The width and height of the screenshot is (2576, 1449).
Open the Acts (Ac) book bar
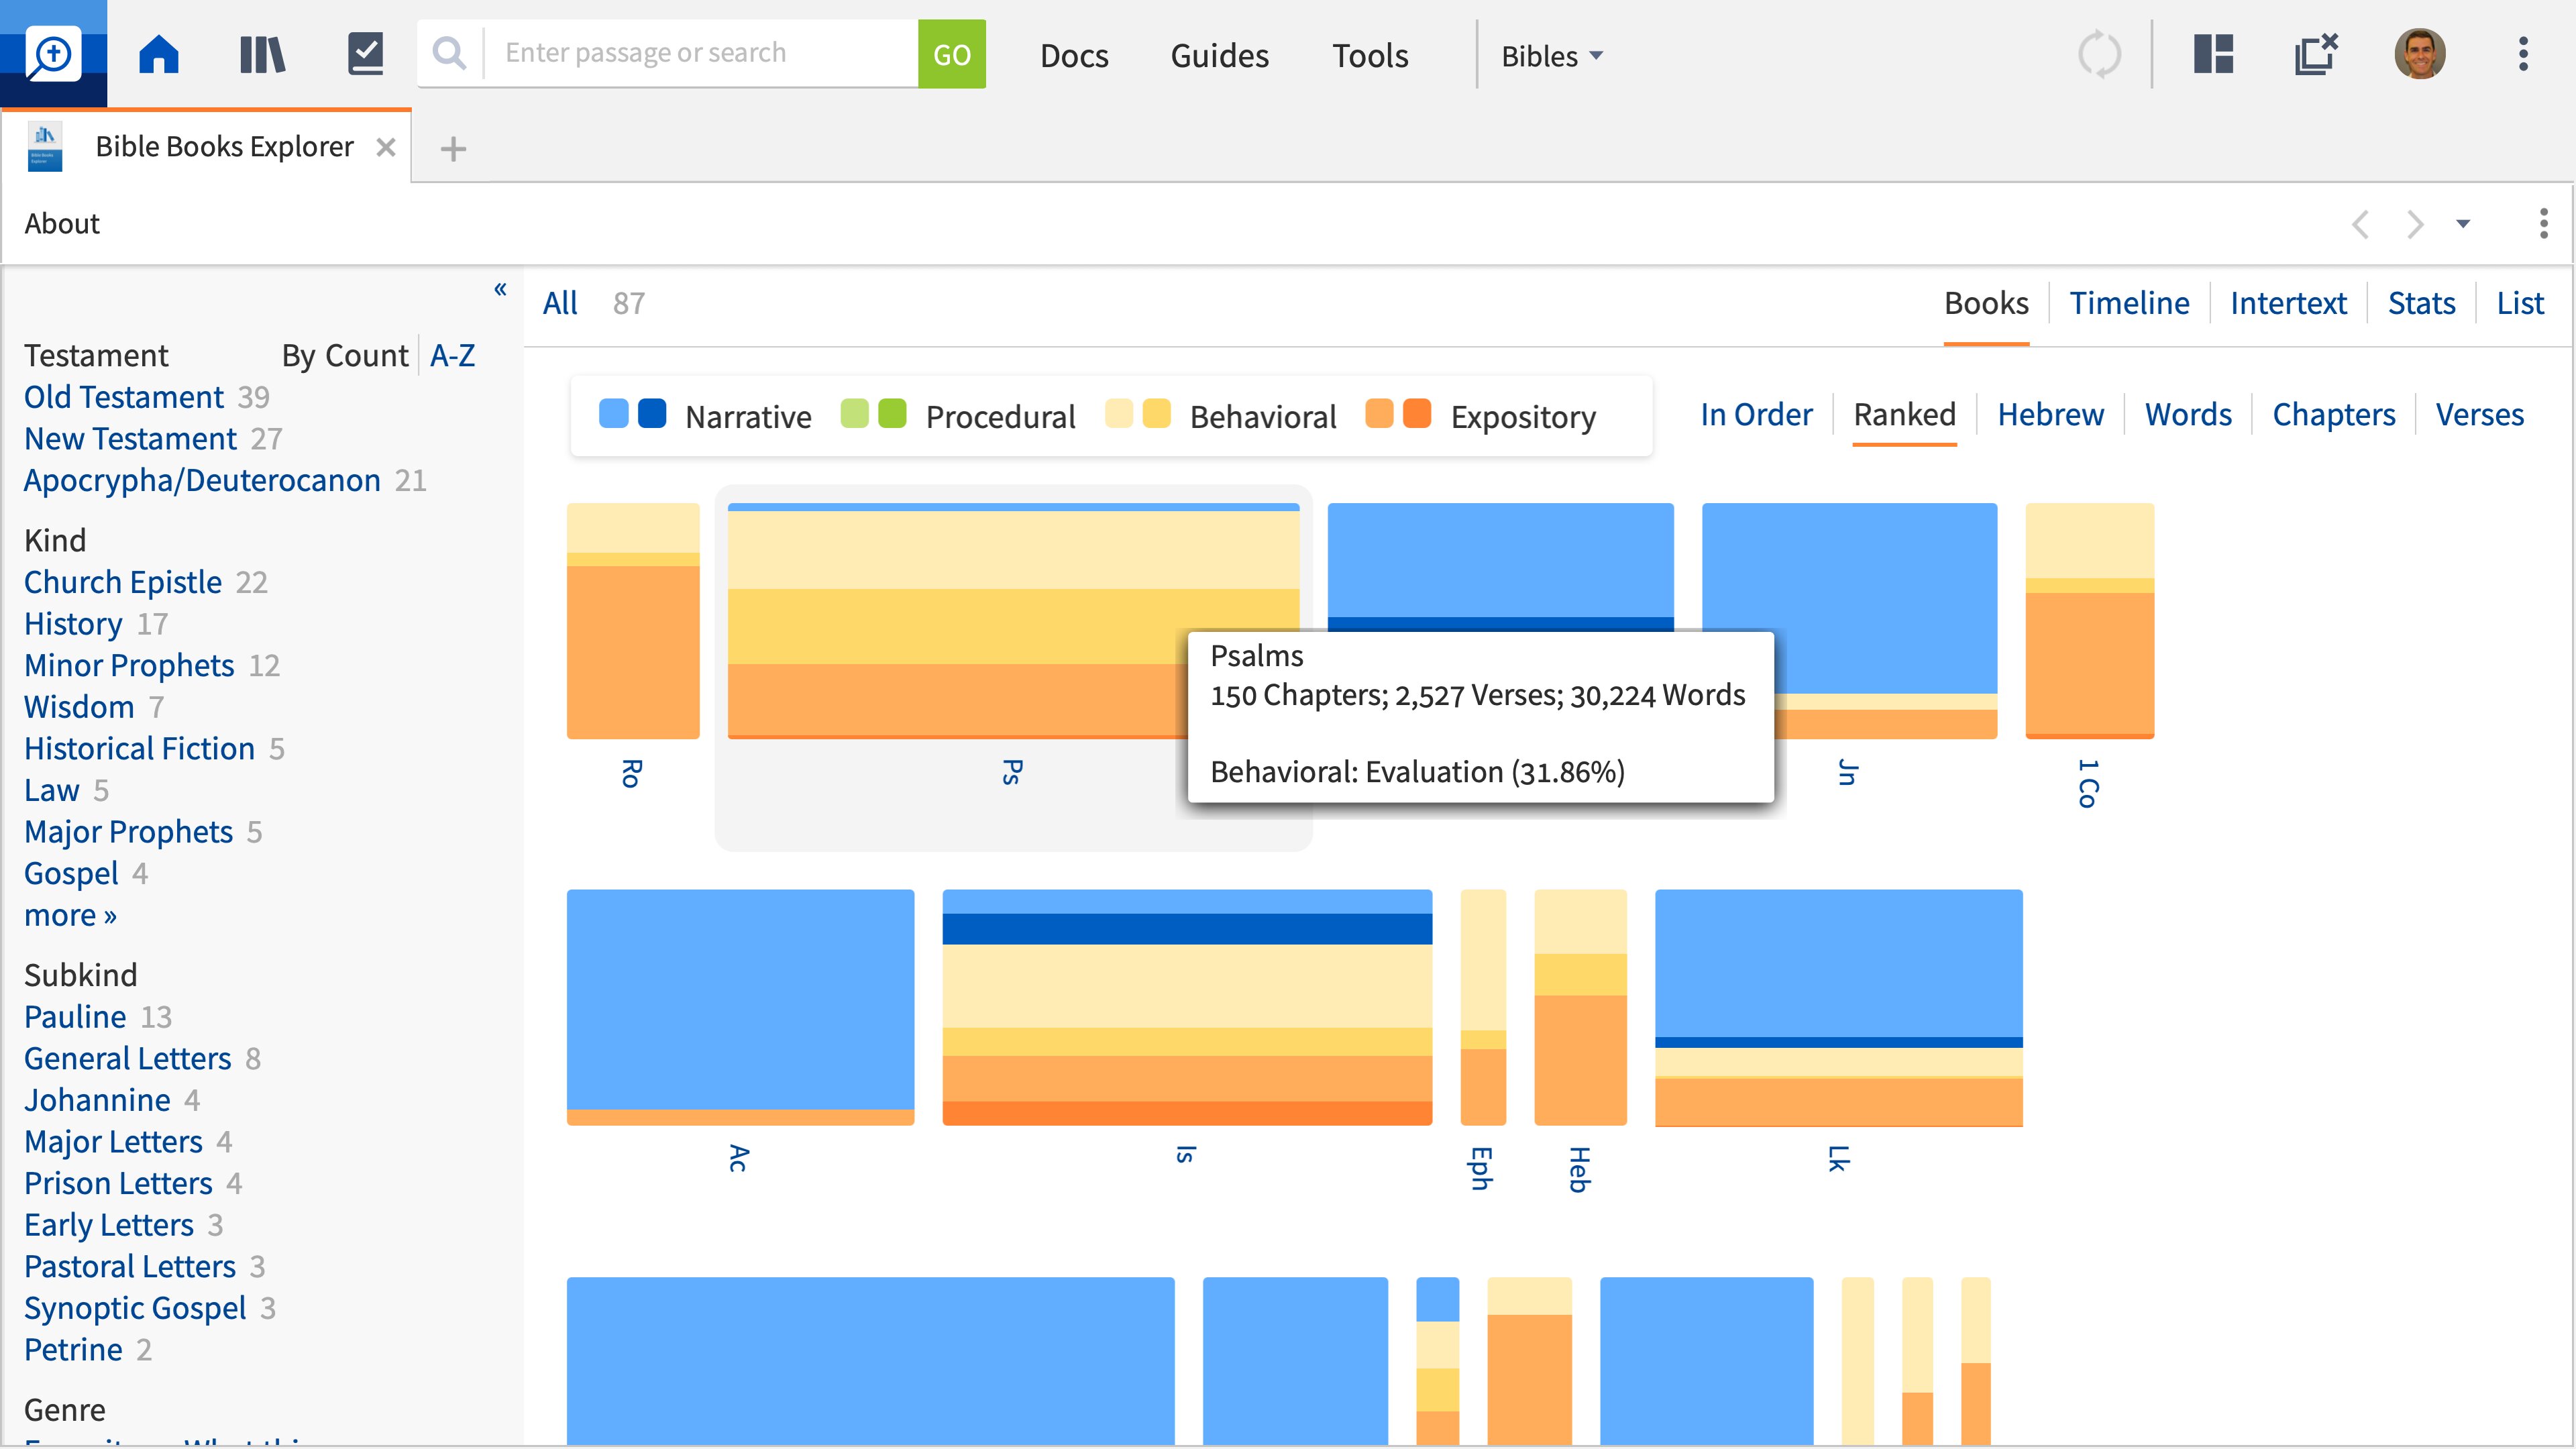pos(740,1007)
